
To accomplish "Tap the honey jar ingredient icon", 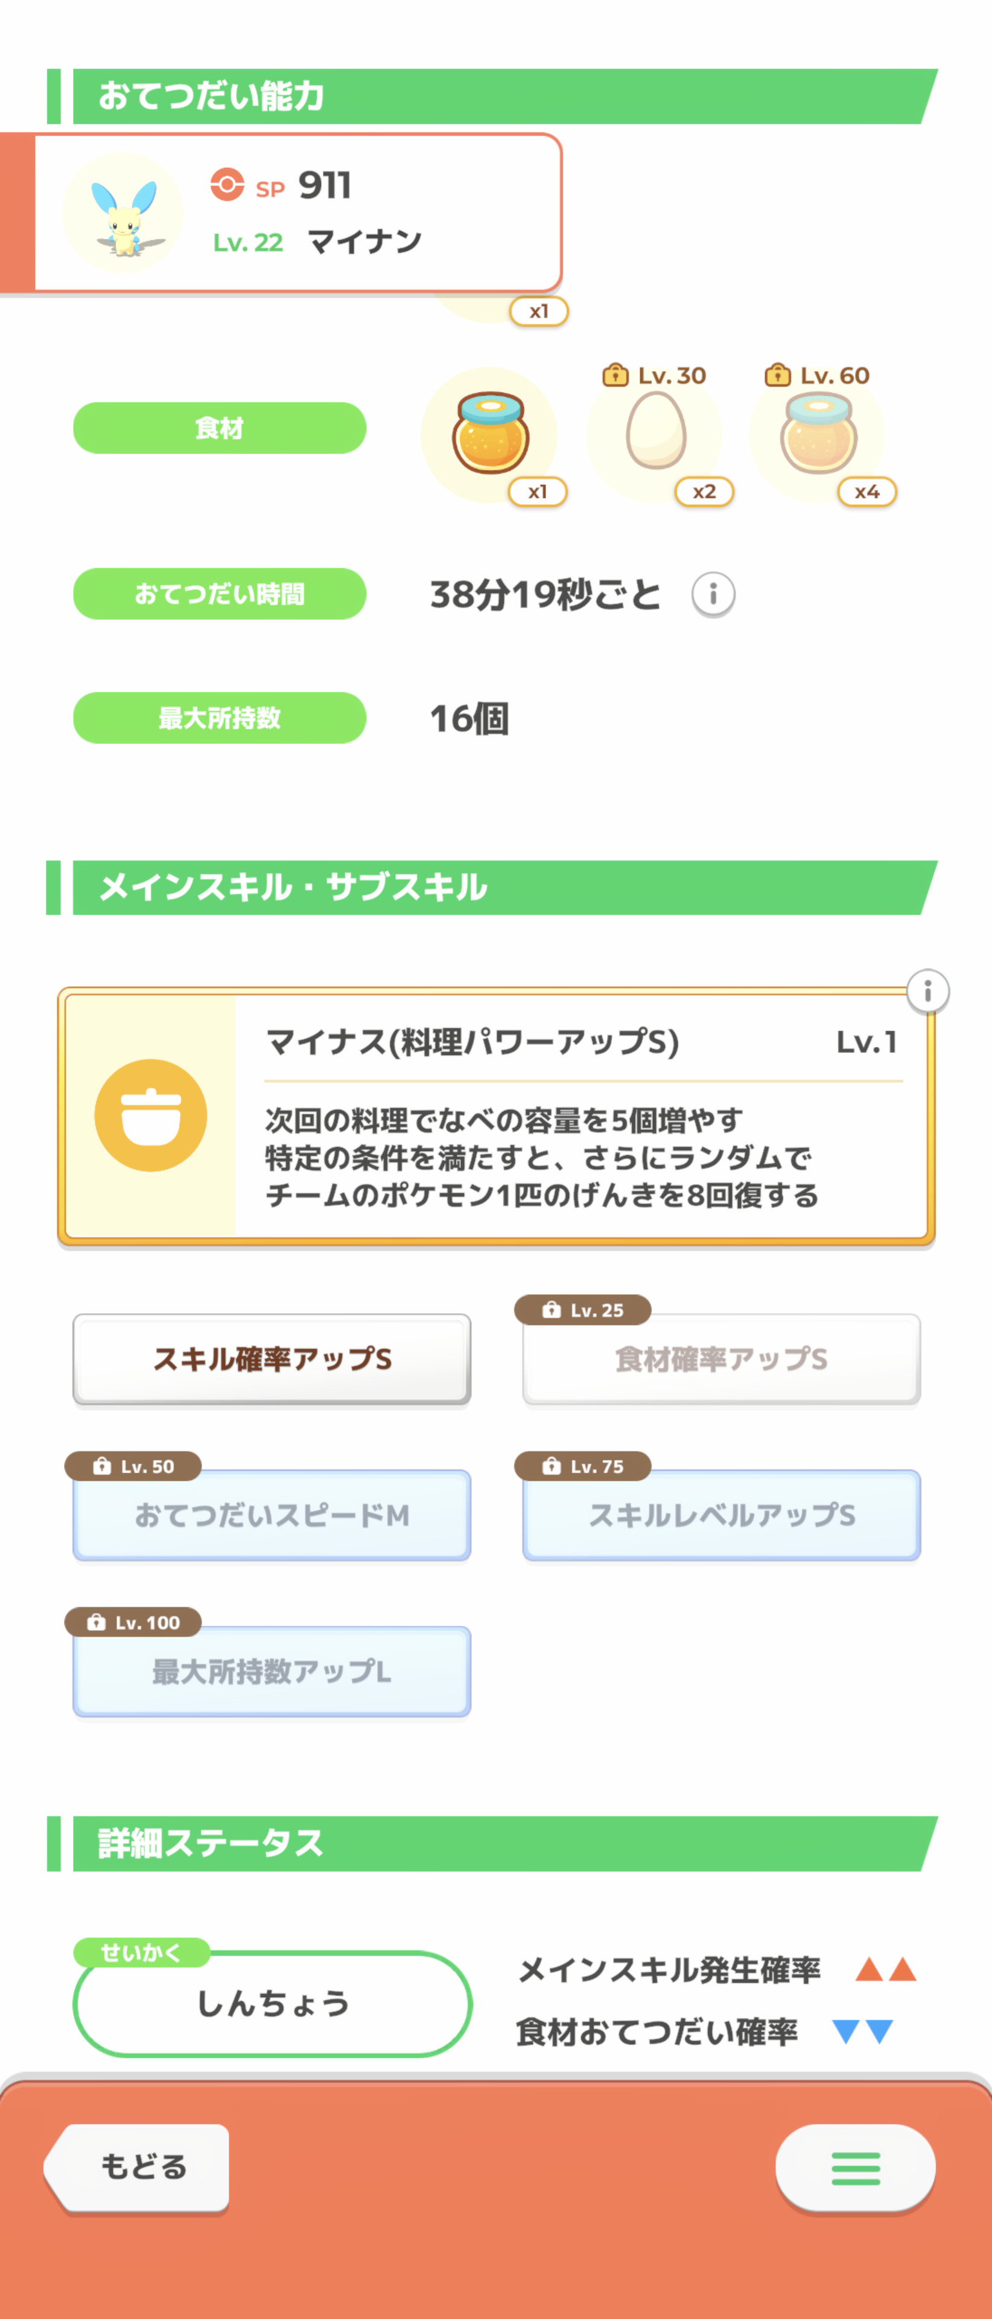I will 489,434.
